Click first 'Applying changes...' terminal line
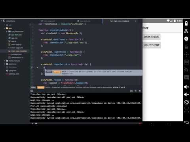The image size is (190, 142). [42, 100]
